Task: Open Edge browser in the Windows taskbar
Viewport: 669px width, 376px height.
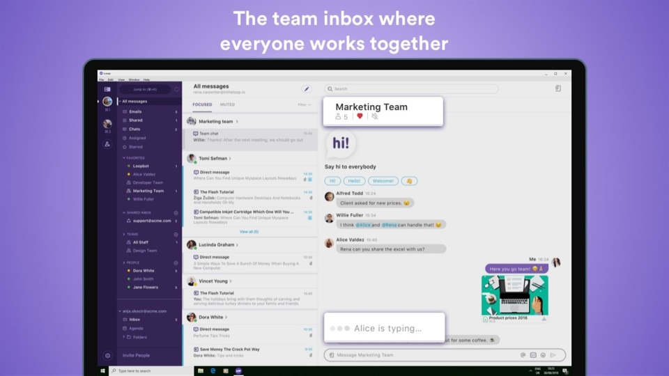Action: coord(213,371)
